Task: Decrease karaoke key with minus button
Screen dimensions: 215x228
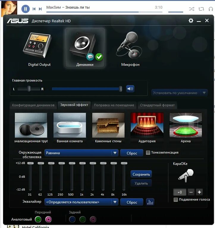Action: click(x=191, y=192)
